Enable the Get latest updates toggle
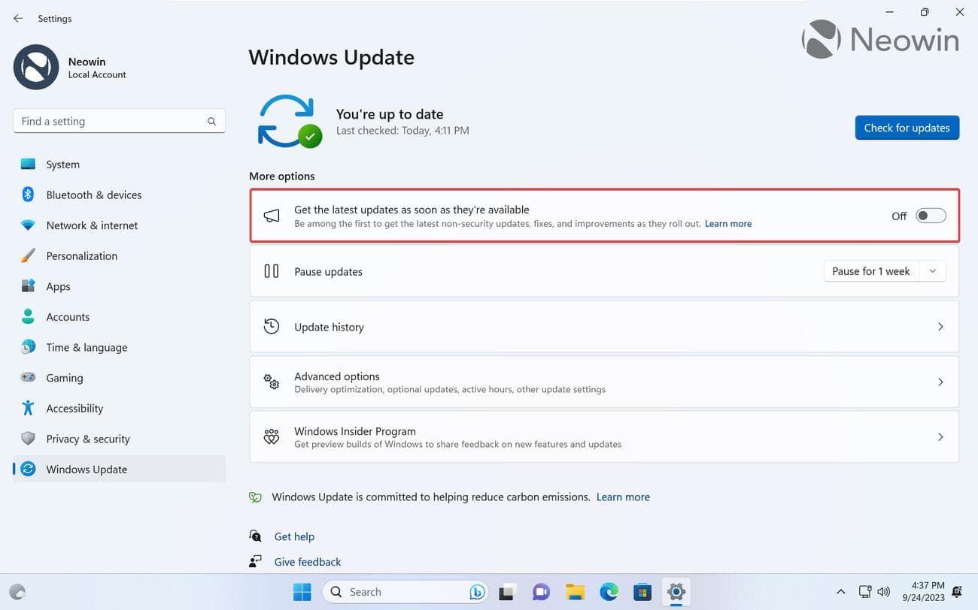This screenshot has width=978, height=610. click(x=930, y=215)
